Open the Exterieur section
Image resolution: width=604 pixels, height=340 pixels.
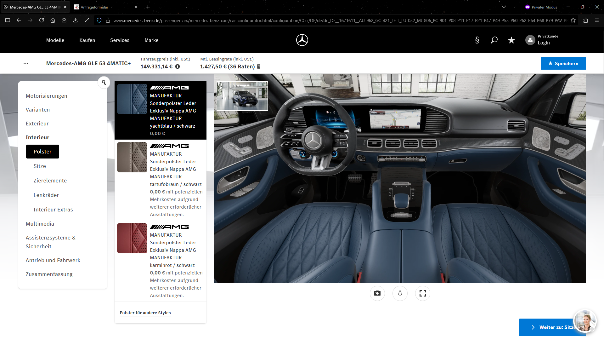[37, 124]
